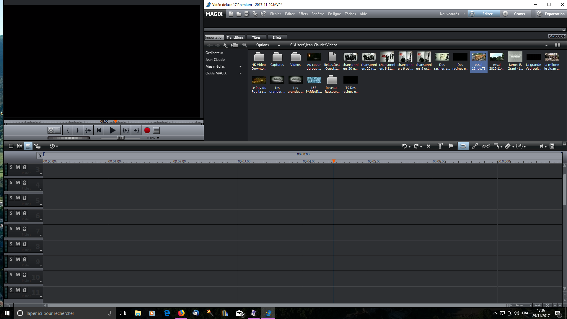This screenshot has height=319, width=567.
Task: Save project with the floppy disk icon
Action: (x=247, y=14)
